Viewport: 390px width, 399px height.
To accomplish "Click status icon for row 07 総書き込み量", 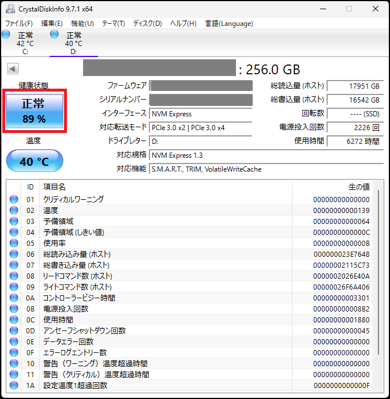I will (x=14, y=265).
